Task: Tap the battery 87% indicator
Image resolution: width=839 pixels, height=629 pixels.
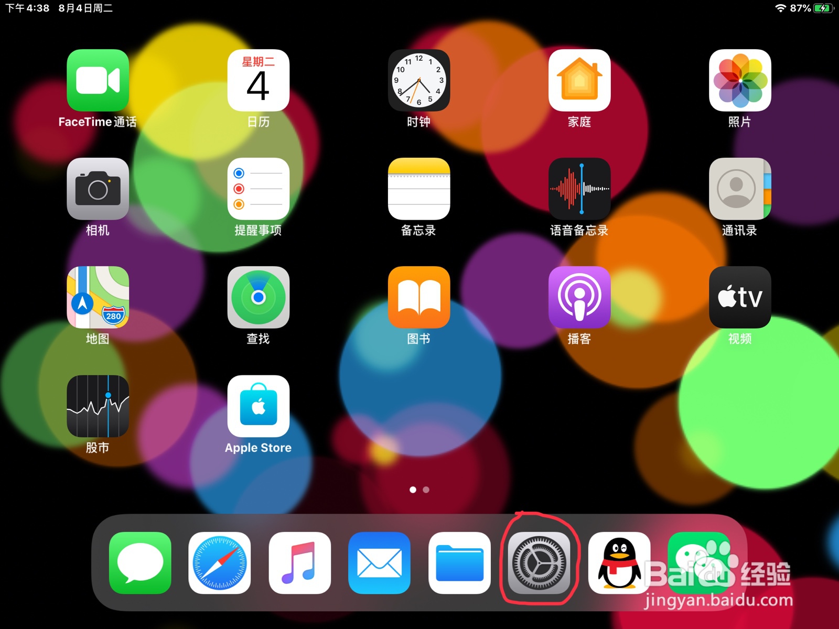Action: [x=812, y=8]
